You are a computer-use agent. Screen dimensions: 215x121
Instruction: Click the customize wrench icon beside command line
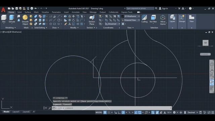pos(49,108)
